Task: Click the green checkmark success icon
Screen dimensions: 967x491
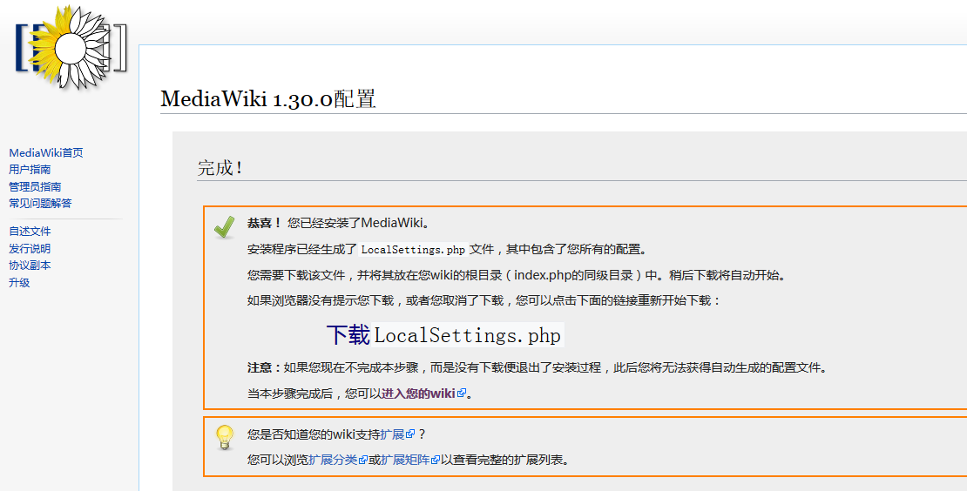Action: (x=225, y=226)
